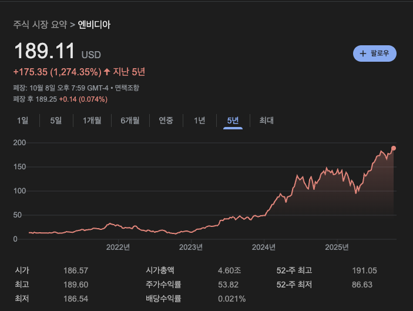This screenshot has height=311, width=413.
Task: Click the 엔비디아 breadcrumb name
Action: click(x=94, y=25)
